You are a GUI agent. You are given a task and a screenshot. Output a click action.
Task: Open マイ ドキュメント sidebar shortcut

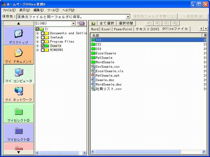19,55
